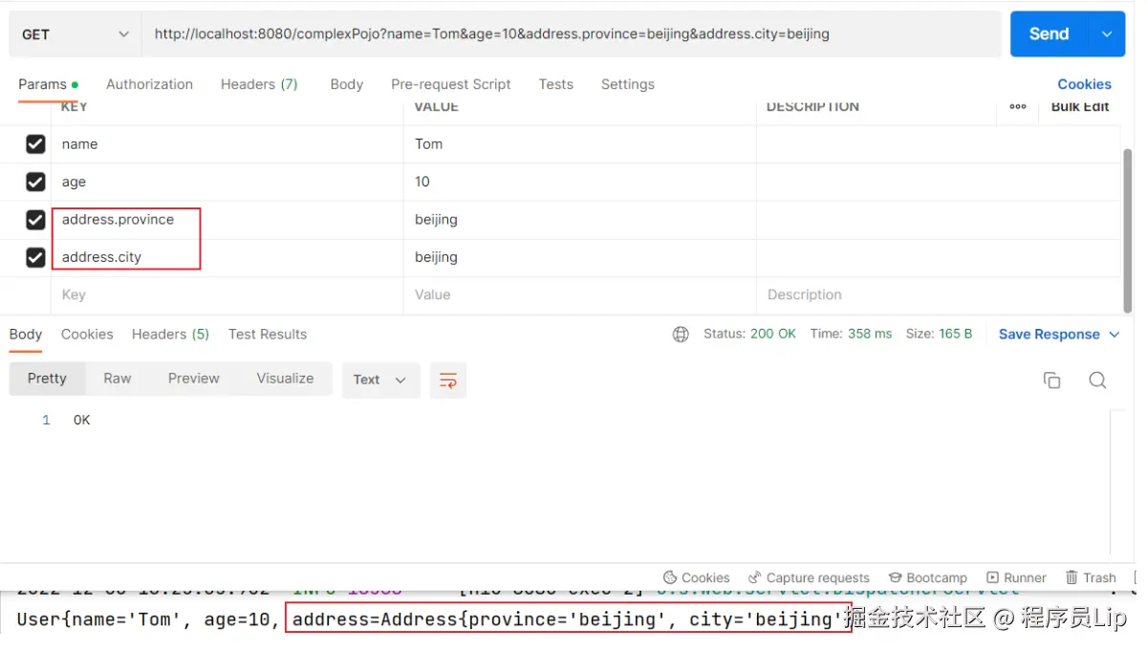The image size is (1147, 651).
Task: Click Save Response
Action: (1050, 335)
